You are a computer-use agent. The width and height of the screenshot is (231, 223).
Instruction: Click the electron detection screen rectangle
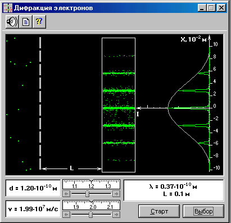[x=119, y=105]
